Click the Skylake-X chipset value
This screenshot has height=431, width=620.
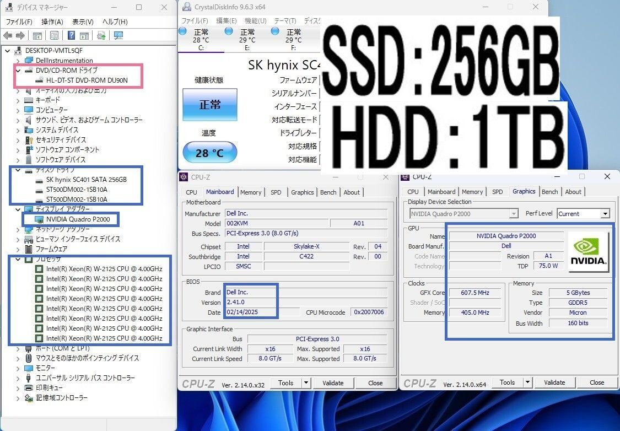point(306,246)
